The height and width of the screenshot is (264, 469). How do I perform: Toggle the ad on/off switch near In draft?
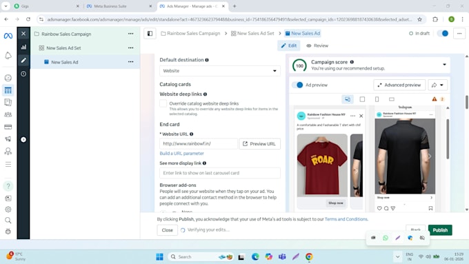point(443,34)
